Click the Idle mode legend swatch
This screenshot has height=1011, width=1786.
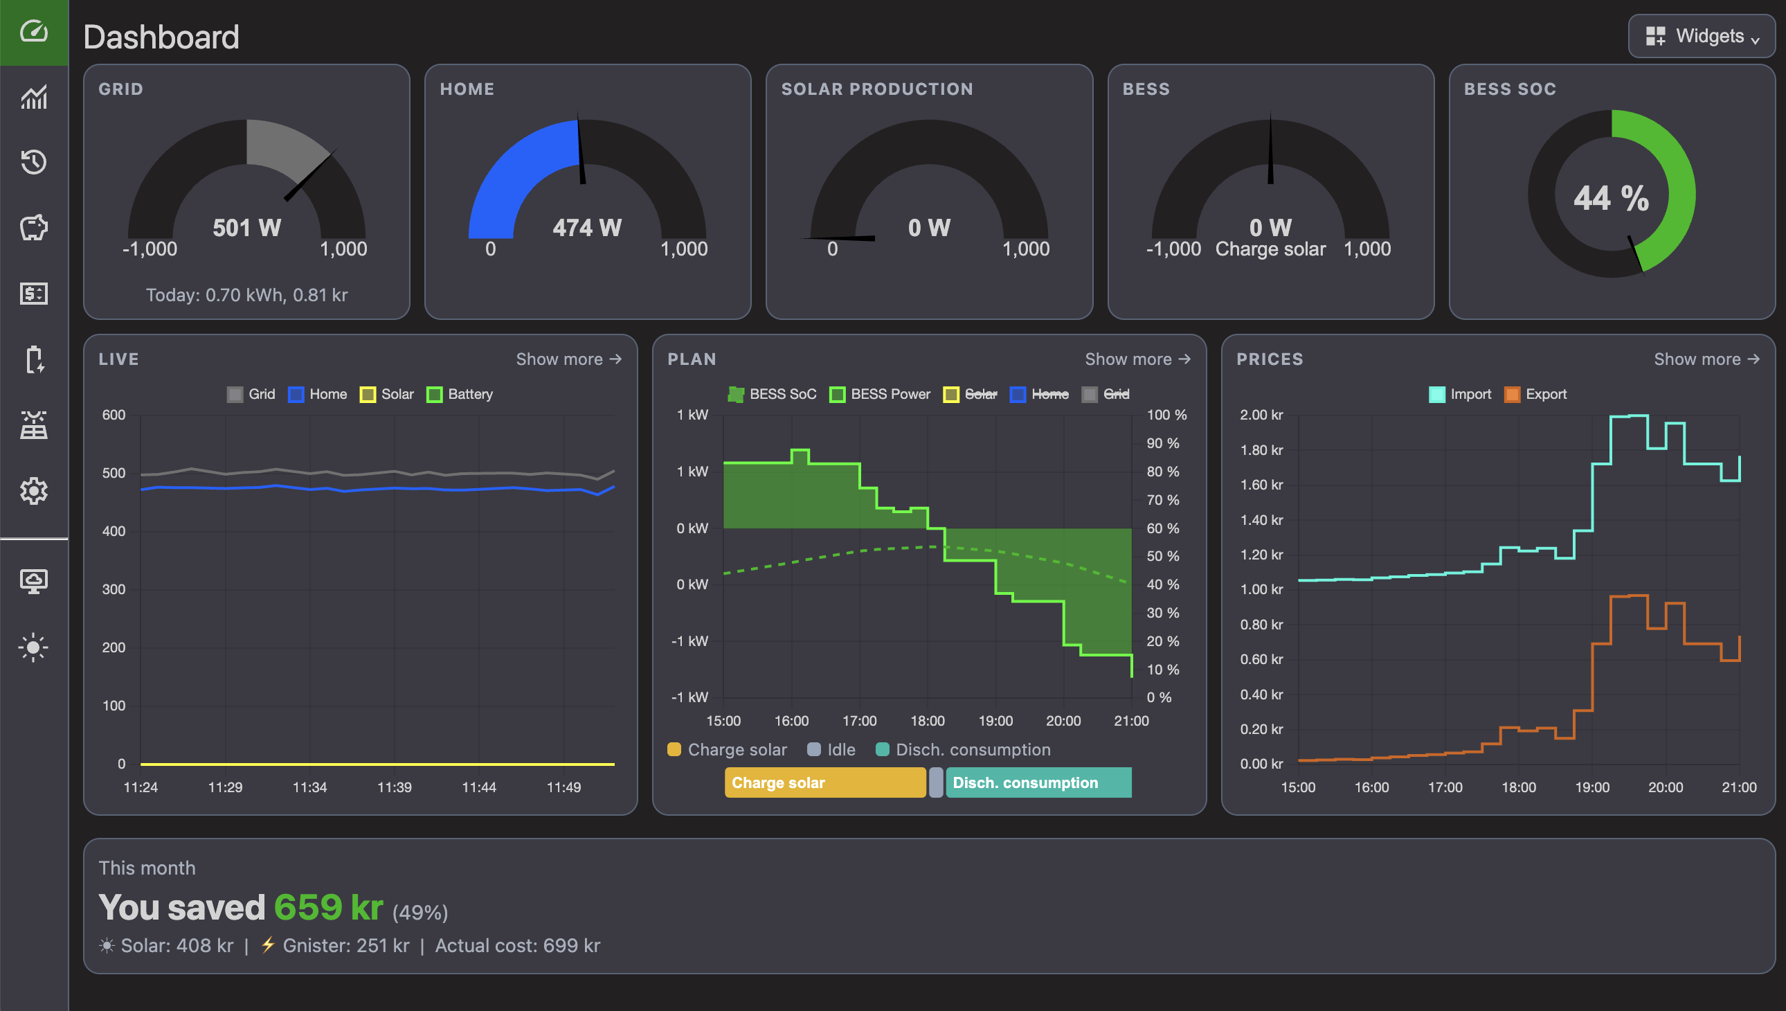[813, 749]
